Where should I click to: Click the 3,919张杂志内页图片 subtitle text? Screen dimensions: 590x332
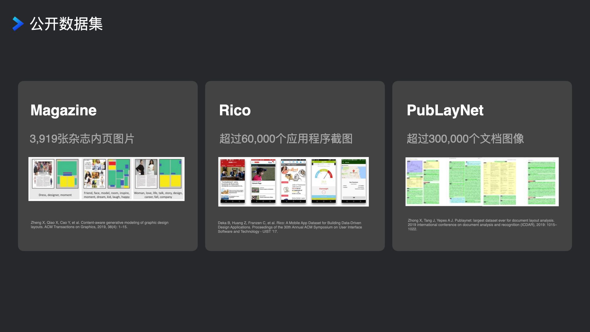tap(82, 139)
